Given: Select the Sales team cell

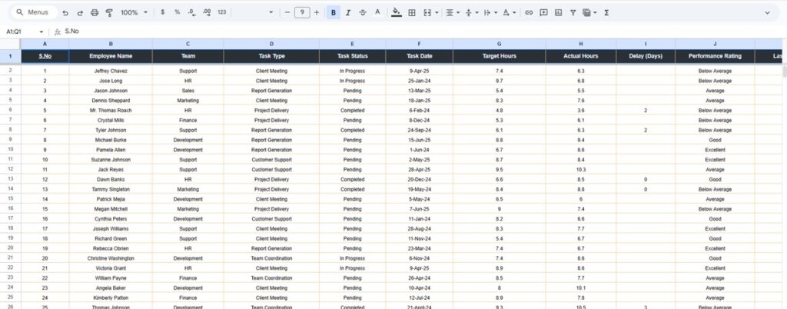Looking at the screenshot, I should (x=188, y=91).
